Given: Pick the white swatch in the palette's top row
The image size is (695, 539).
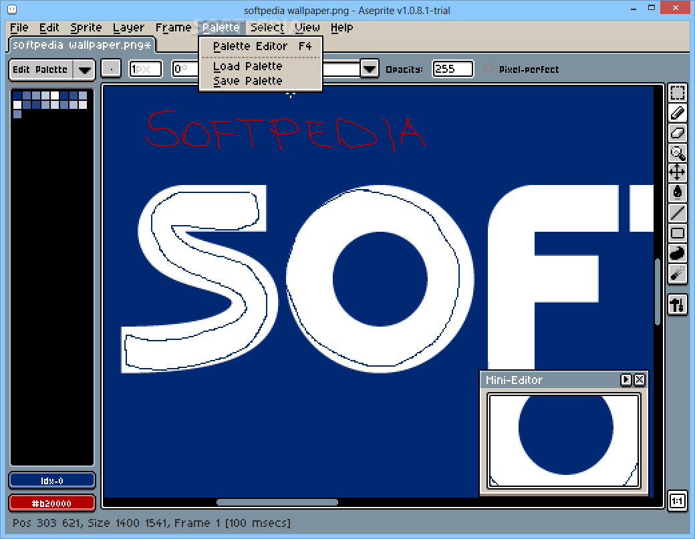Looking at the screenshot, I should point(55,96).
